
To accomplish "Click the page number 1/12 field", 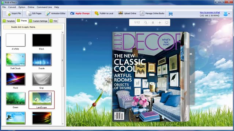I will pos(137,23).
